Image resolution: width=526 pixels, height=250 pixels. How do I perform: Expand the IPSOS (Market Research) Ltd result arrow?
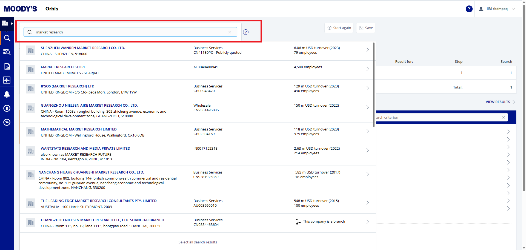[x=368, y=88]
